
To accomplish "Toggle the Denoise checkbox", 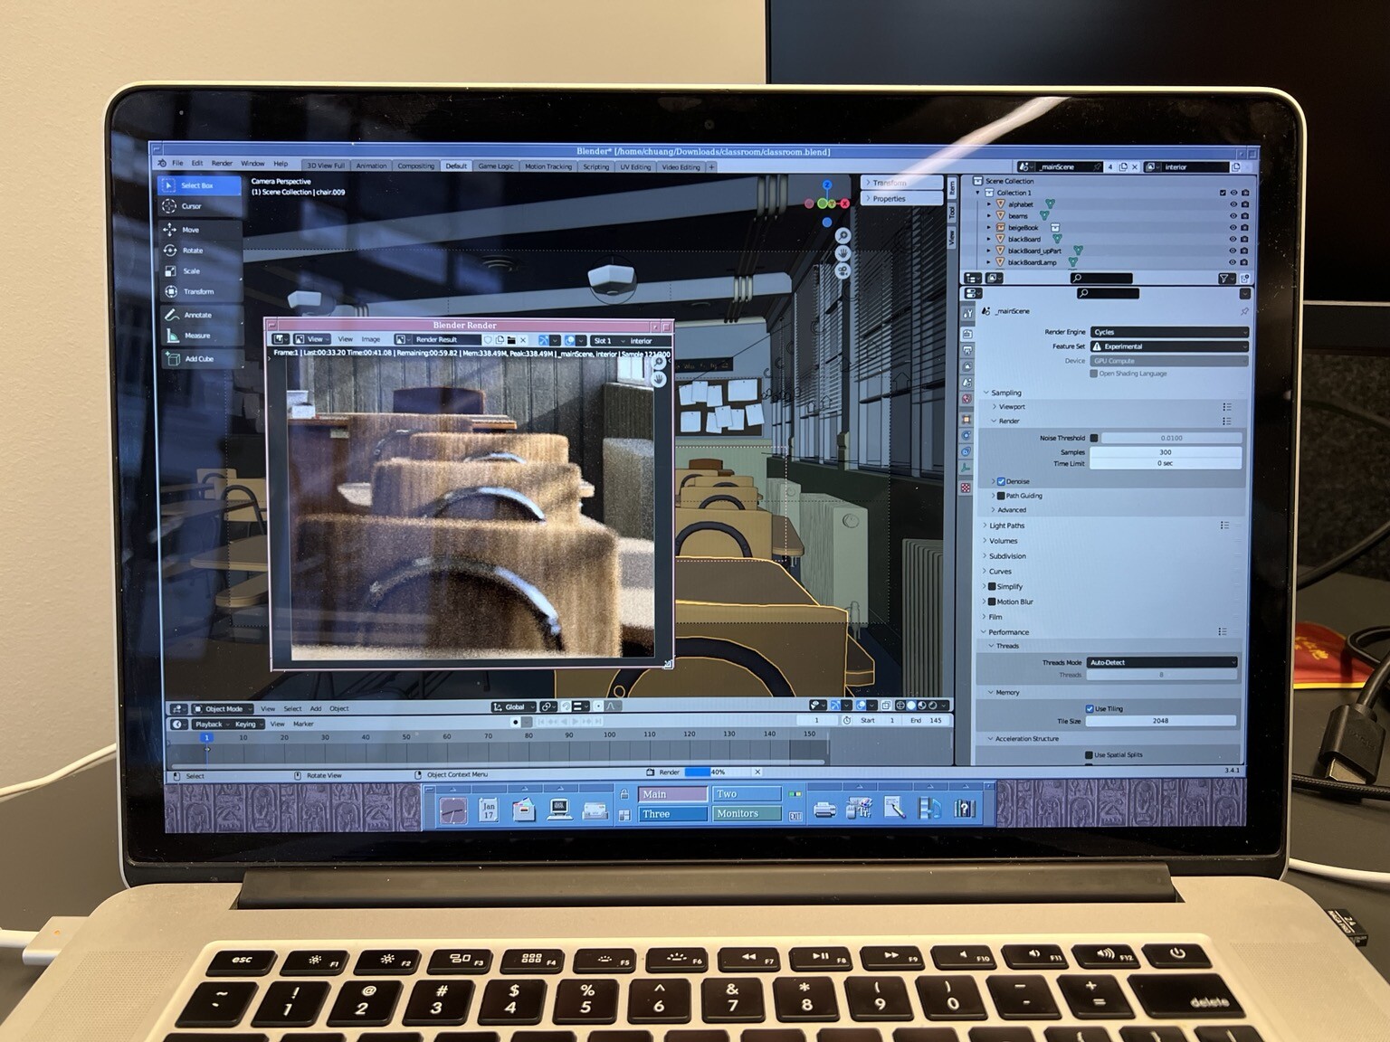I will tap(1001, 481).
